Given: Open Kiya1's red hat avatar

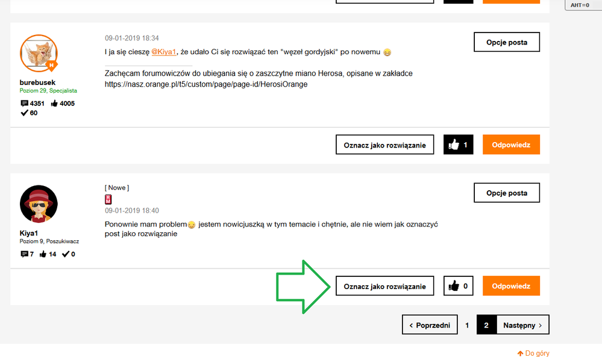Looking at the screenshot, I should (x=39, y=204).
